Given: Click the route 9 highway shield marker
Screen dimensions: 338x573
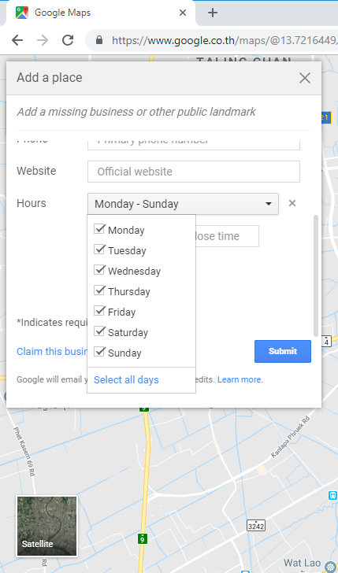Looking at the screenshot, I should (x=143, y=538).
